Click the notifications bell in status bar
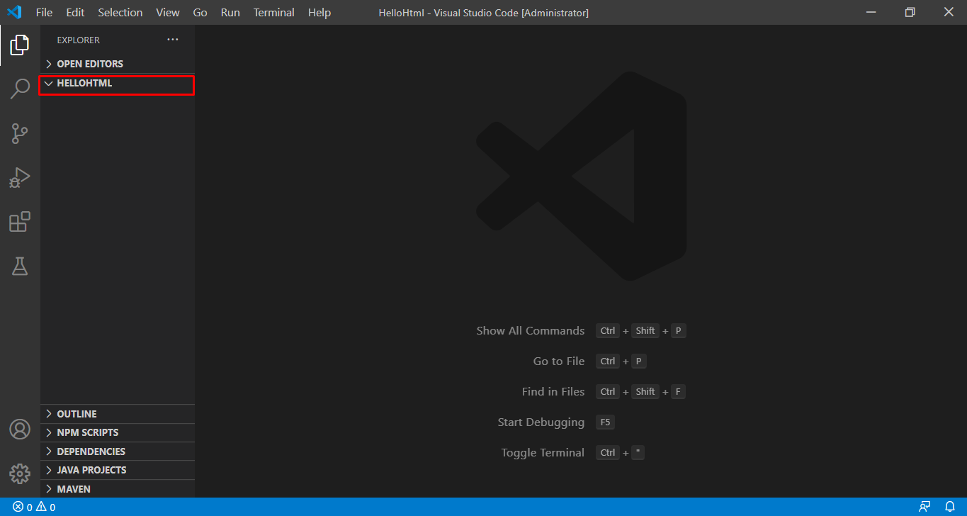Screen dimensions: 967x516 [950, 507]
